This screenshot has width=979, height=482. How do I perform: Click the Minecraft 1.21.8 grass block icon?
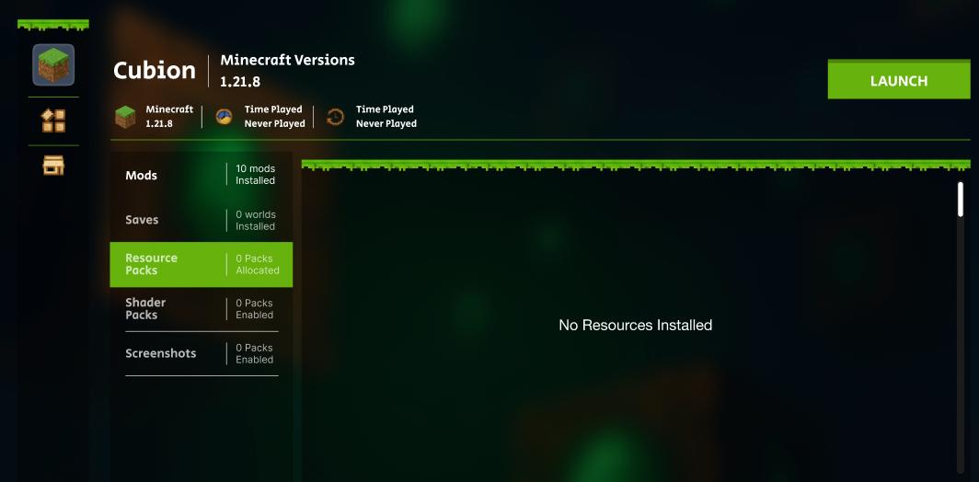click(125, 117)
